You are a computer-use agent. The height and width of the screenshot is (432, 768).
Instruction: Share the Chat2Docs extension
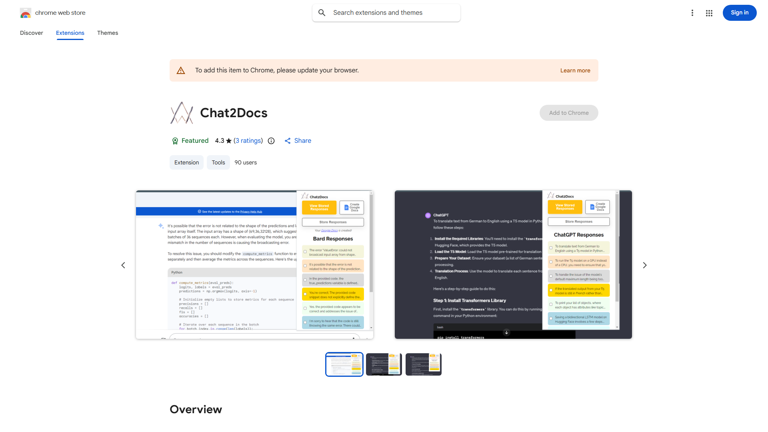tap(298, 141)
